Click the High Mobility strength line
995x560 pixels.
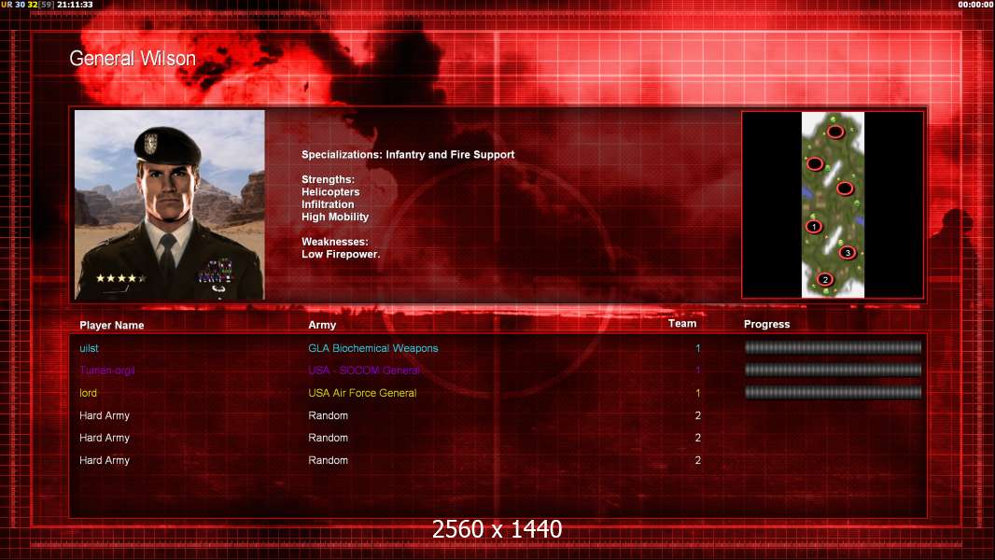click(x=335, y=217)
